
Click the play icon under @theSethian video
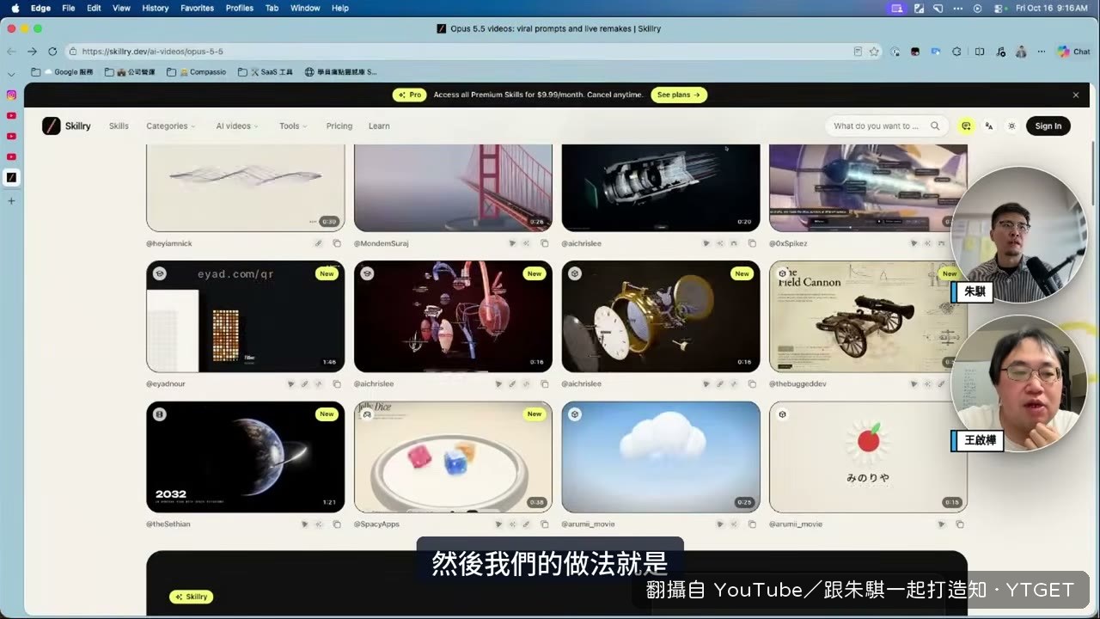[x=304, y=524]
